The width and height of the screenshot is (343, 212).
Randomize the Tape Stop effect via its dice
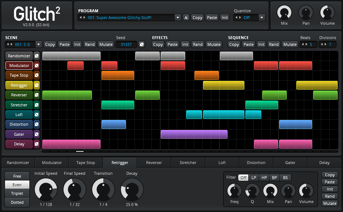coord(37,76)
